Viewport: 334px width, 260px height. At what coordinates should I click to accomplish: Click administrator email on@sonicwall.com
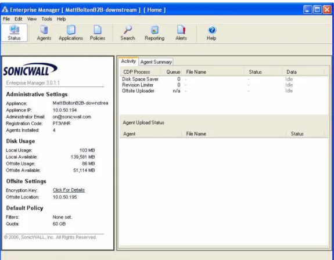72,117
